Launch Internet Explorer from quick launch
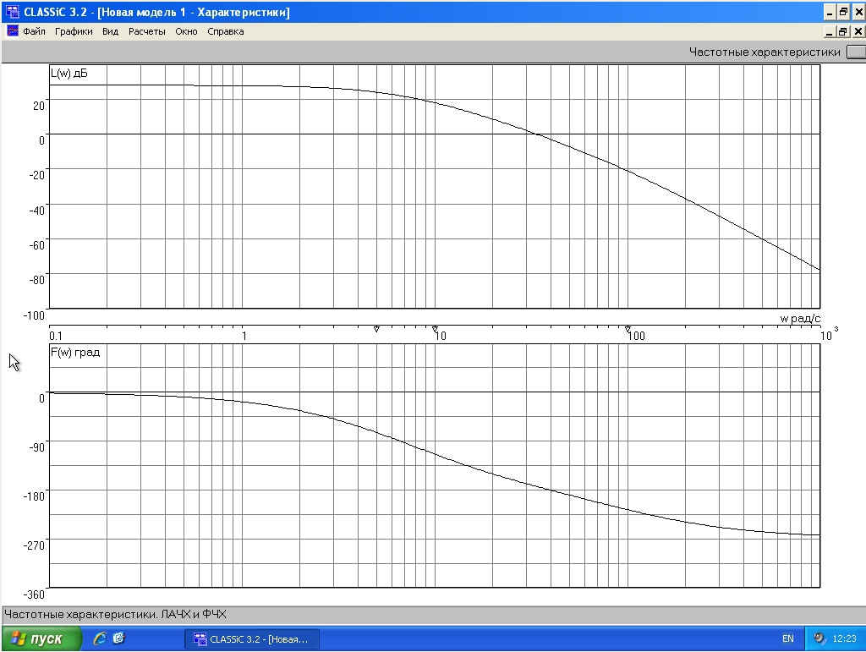866x652 pixels. (100, 638)
